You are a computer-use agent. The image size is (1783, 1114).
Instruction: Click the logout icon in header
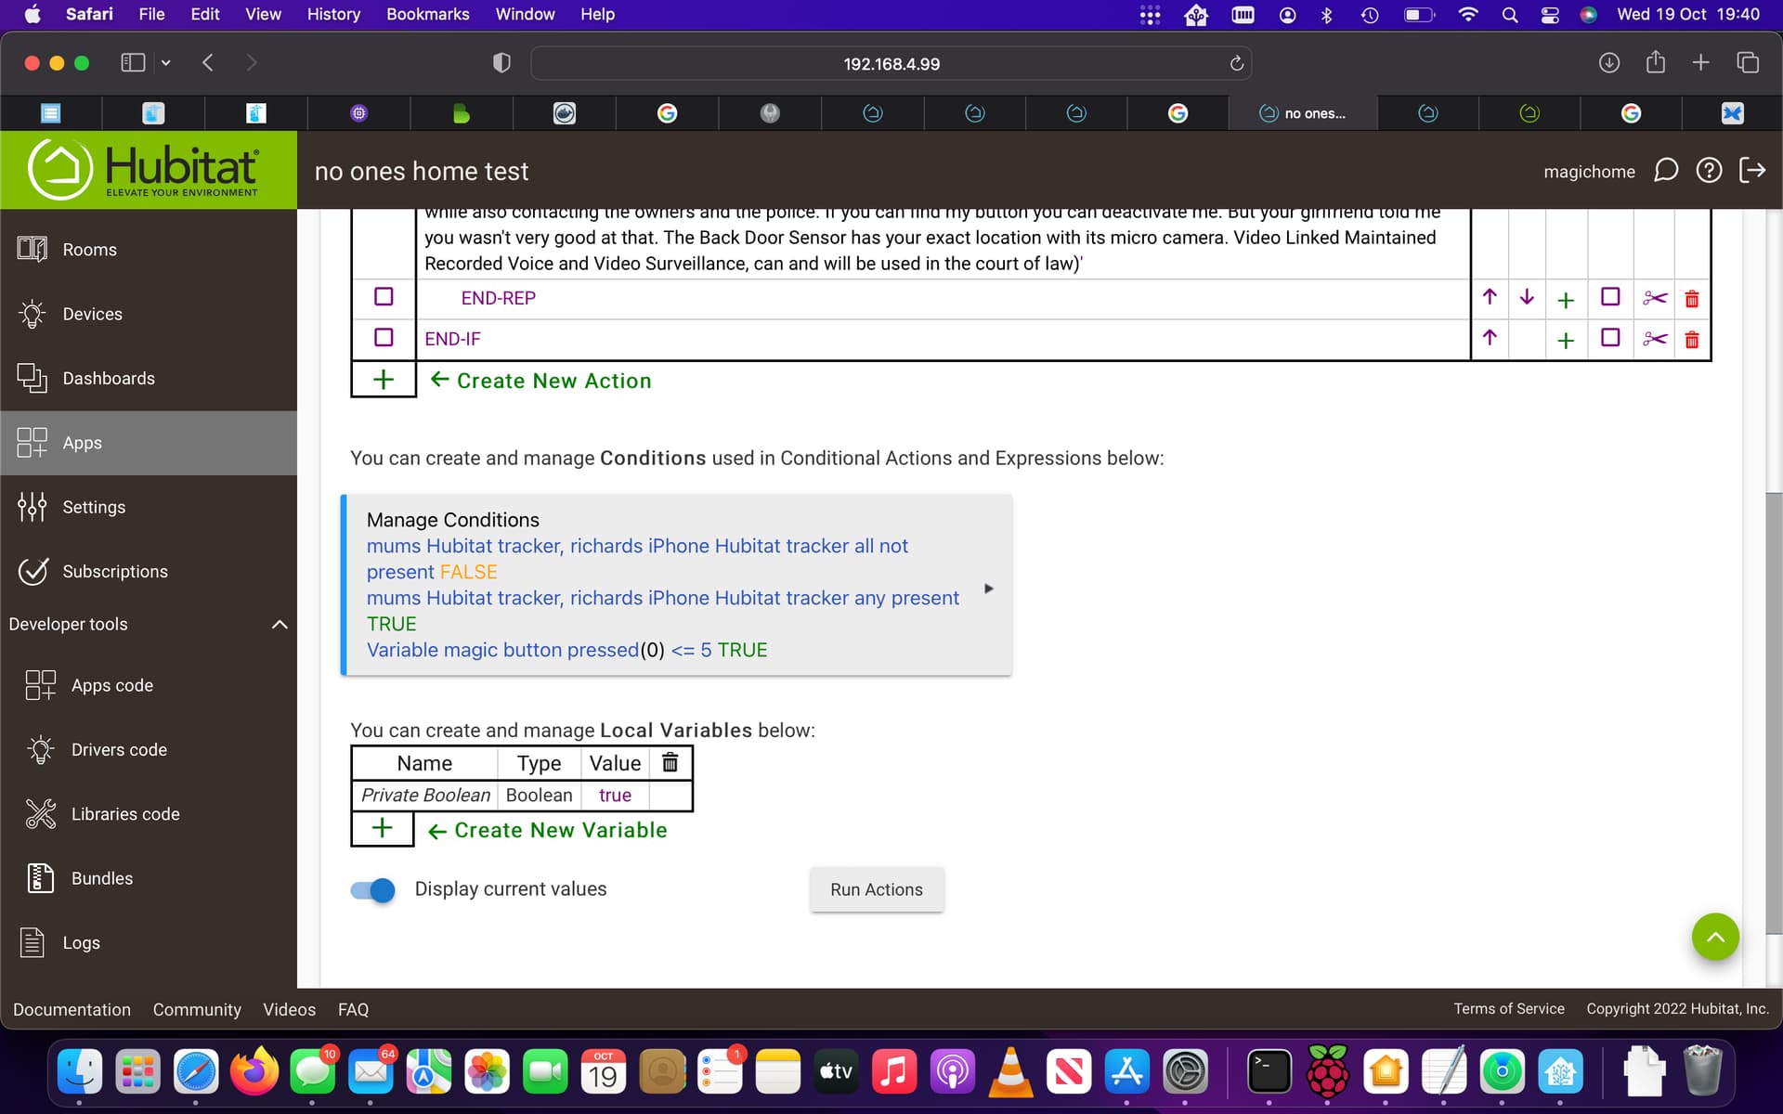pyautogui.click(x=1751, y=171)
